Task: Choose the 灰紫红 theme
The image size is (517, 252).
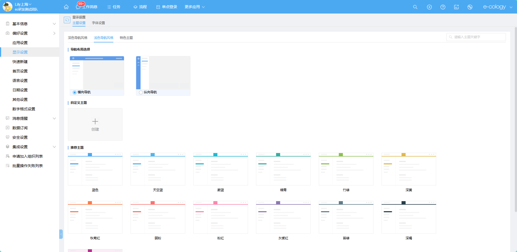Action: pos(283,217)
